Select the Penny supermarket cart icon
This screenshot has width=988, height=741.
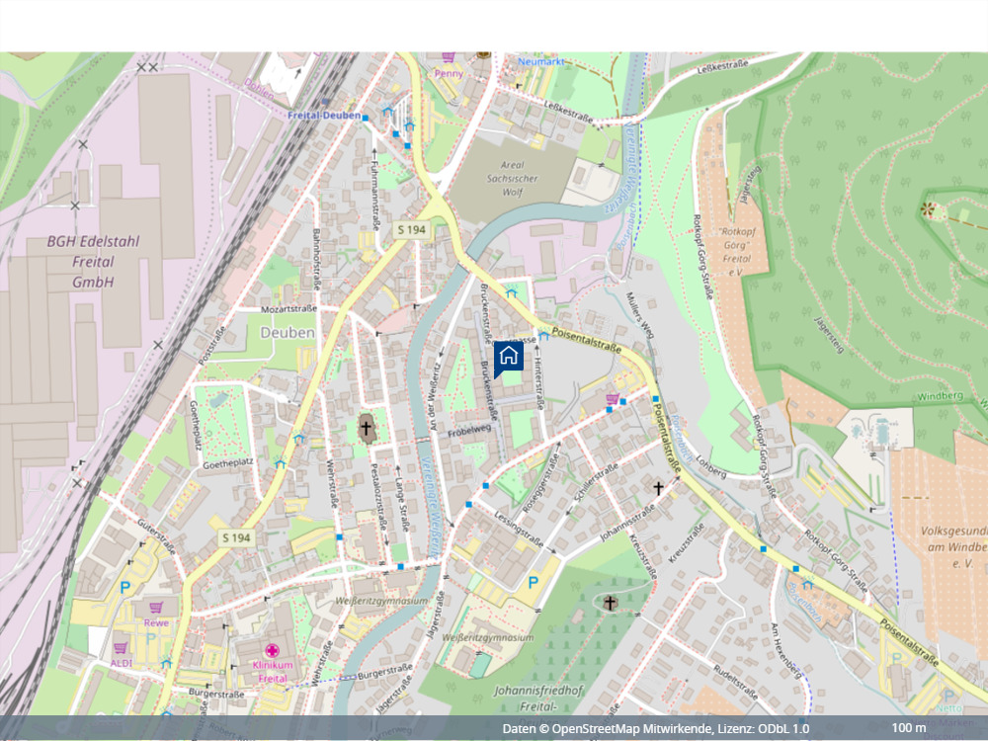coord(448,57)
